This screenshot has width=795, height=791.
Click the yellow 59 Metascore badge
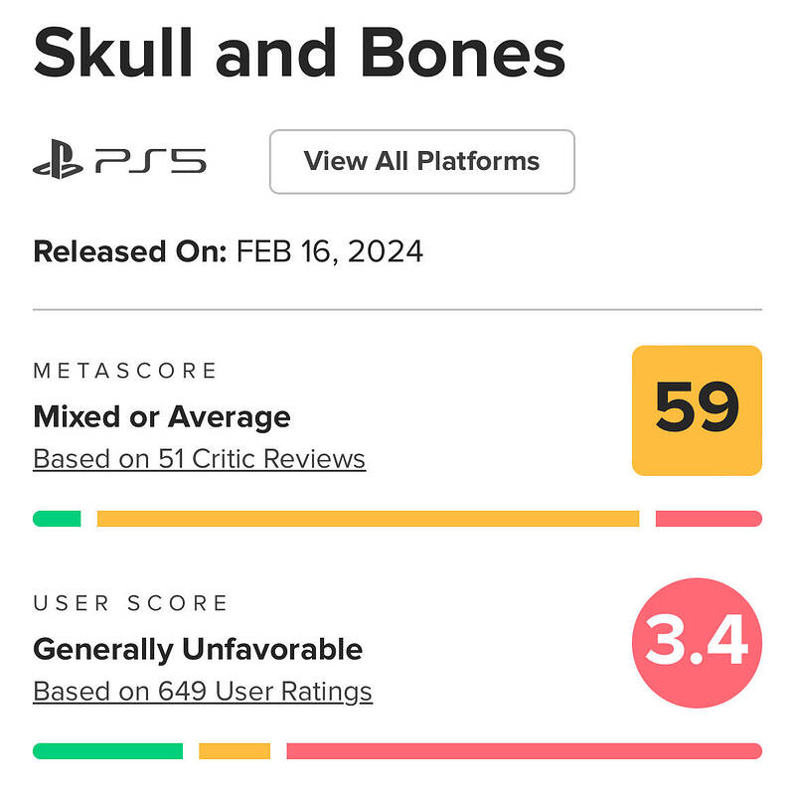(697, 410)
